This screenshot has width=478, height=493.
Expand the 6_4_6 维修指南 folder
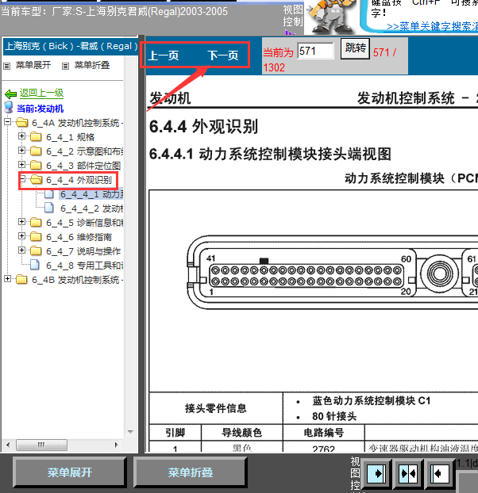pyautogui.click(x=21, y=236)
